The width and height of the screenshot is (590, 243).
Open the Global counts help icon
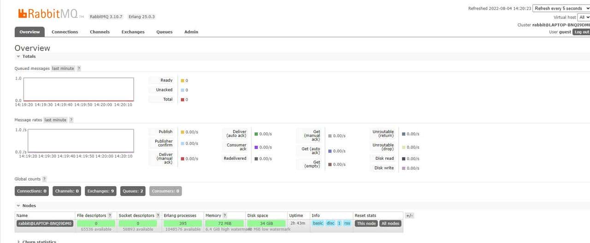44,179
